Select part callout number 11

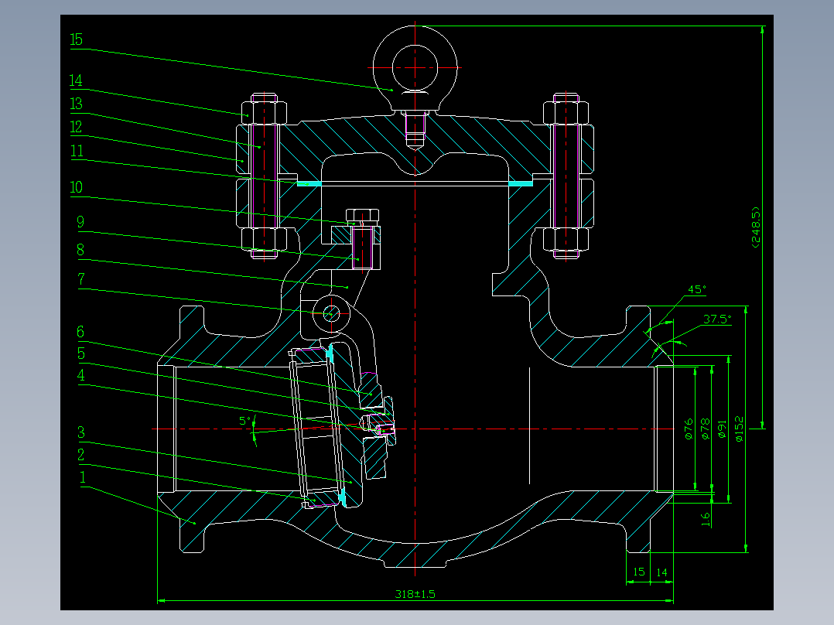(x=77, y=151)
